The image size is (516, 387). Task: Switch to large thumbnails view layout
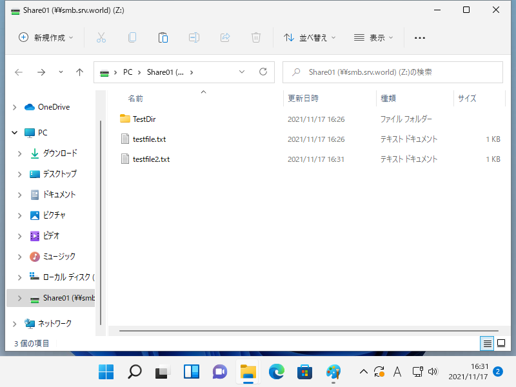pos(501,343)
